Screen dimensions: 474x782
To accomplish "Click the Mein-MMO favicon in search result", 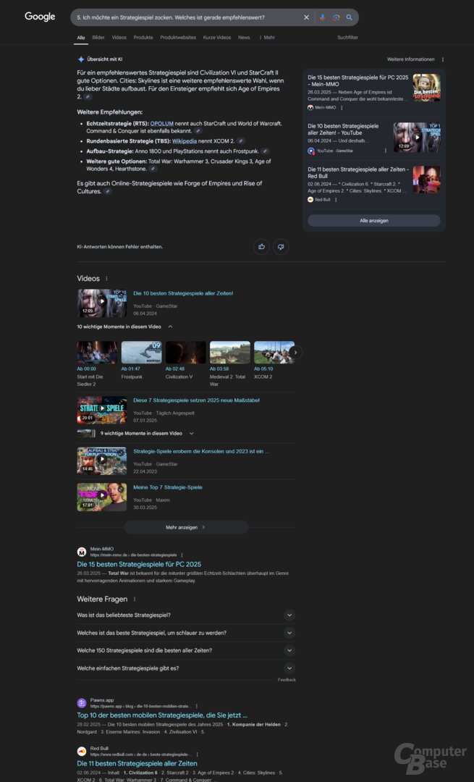I will (82, 552).
